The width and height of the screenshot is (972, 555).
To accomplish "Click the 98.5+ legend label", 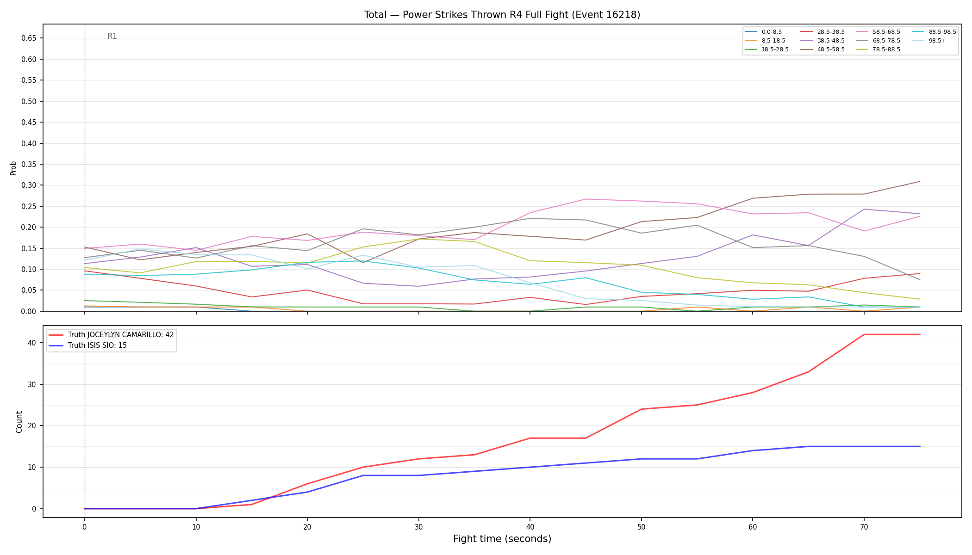I will tap(937, 41).
